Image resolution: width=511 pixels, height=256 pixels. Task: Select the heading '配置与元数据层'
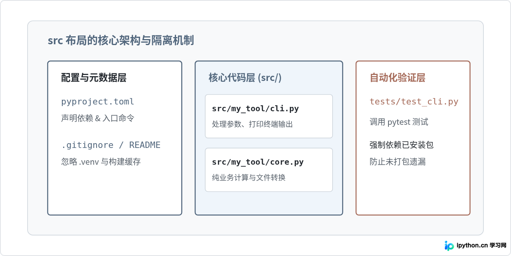(x=94, y=78)
